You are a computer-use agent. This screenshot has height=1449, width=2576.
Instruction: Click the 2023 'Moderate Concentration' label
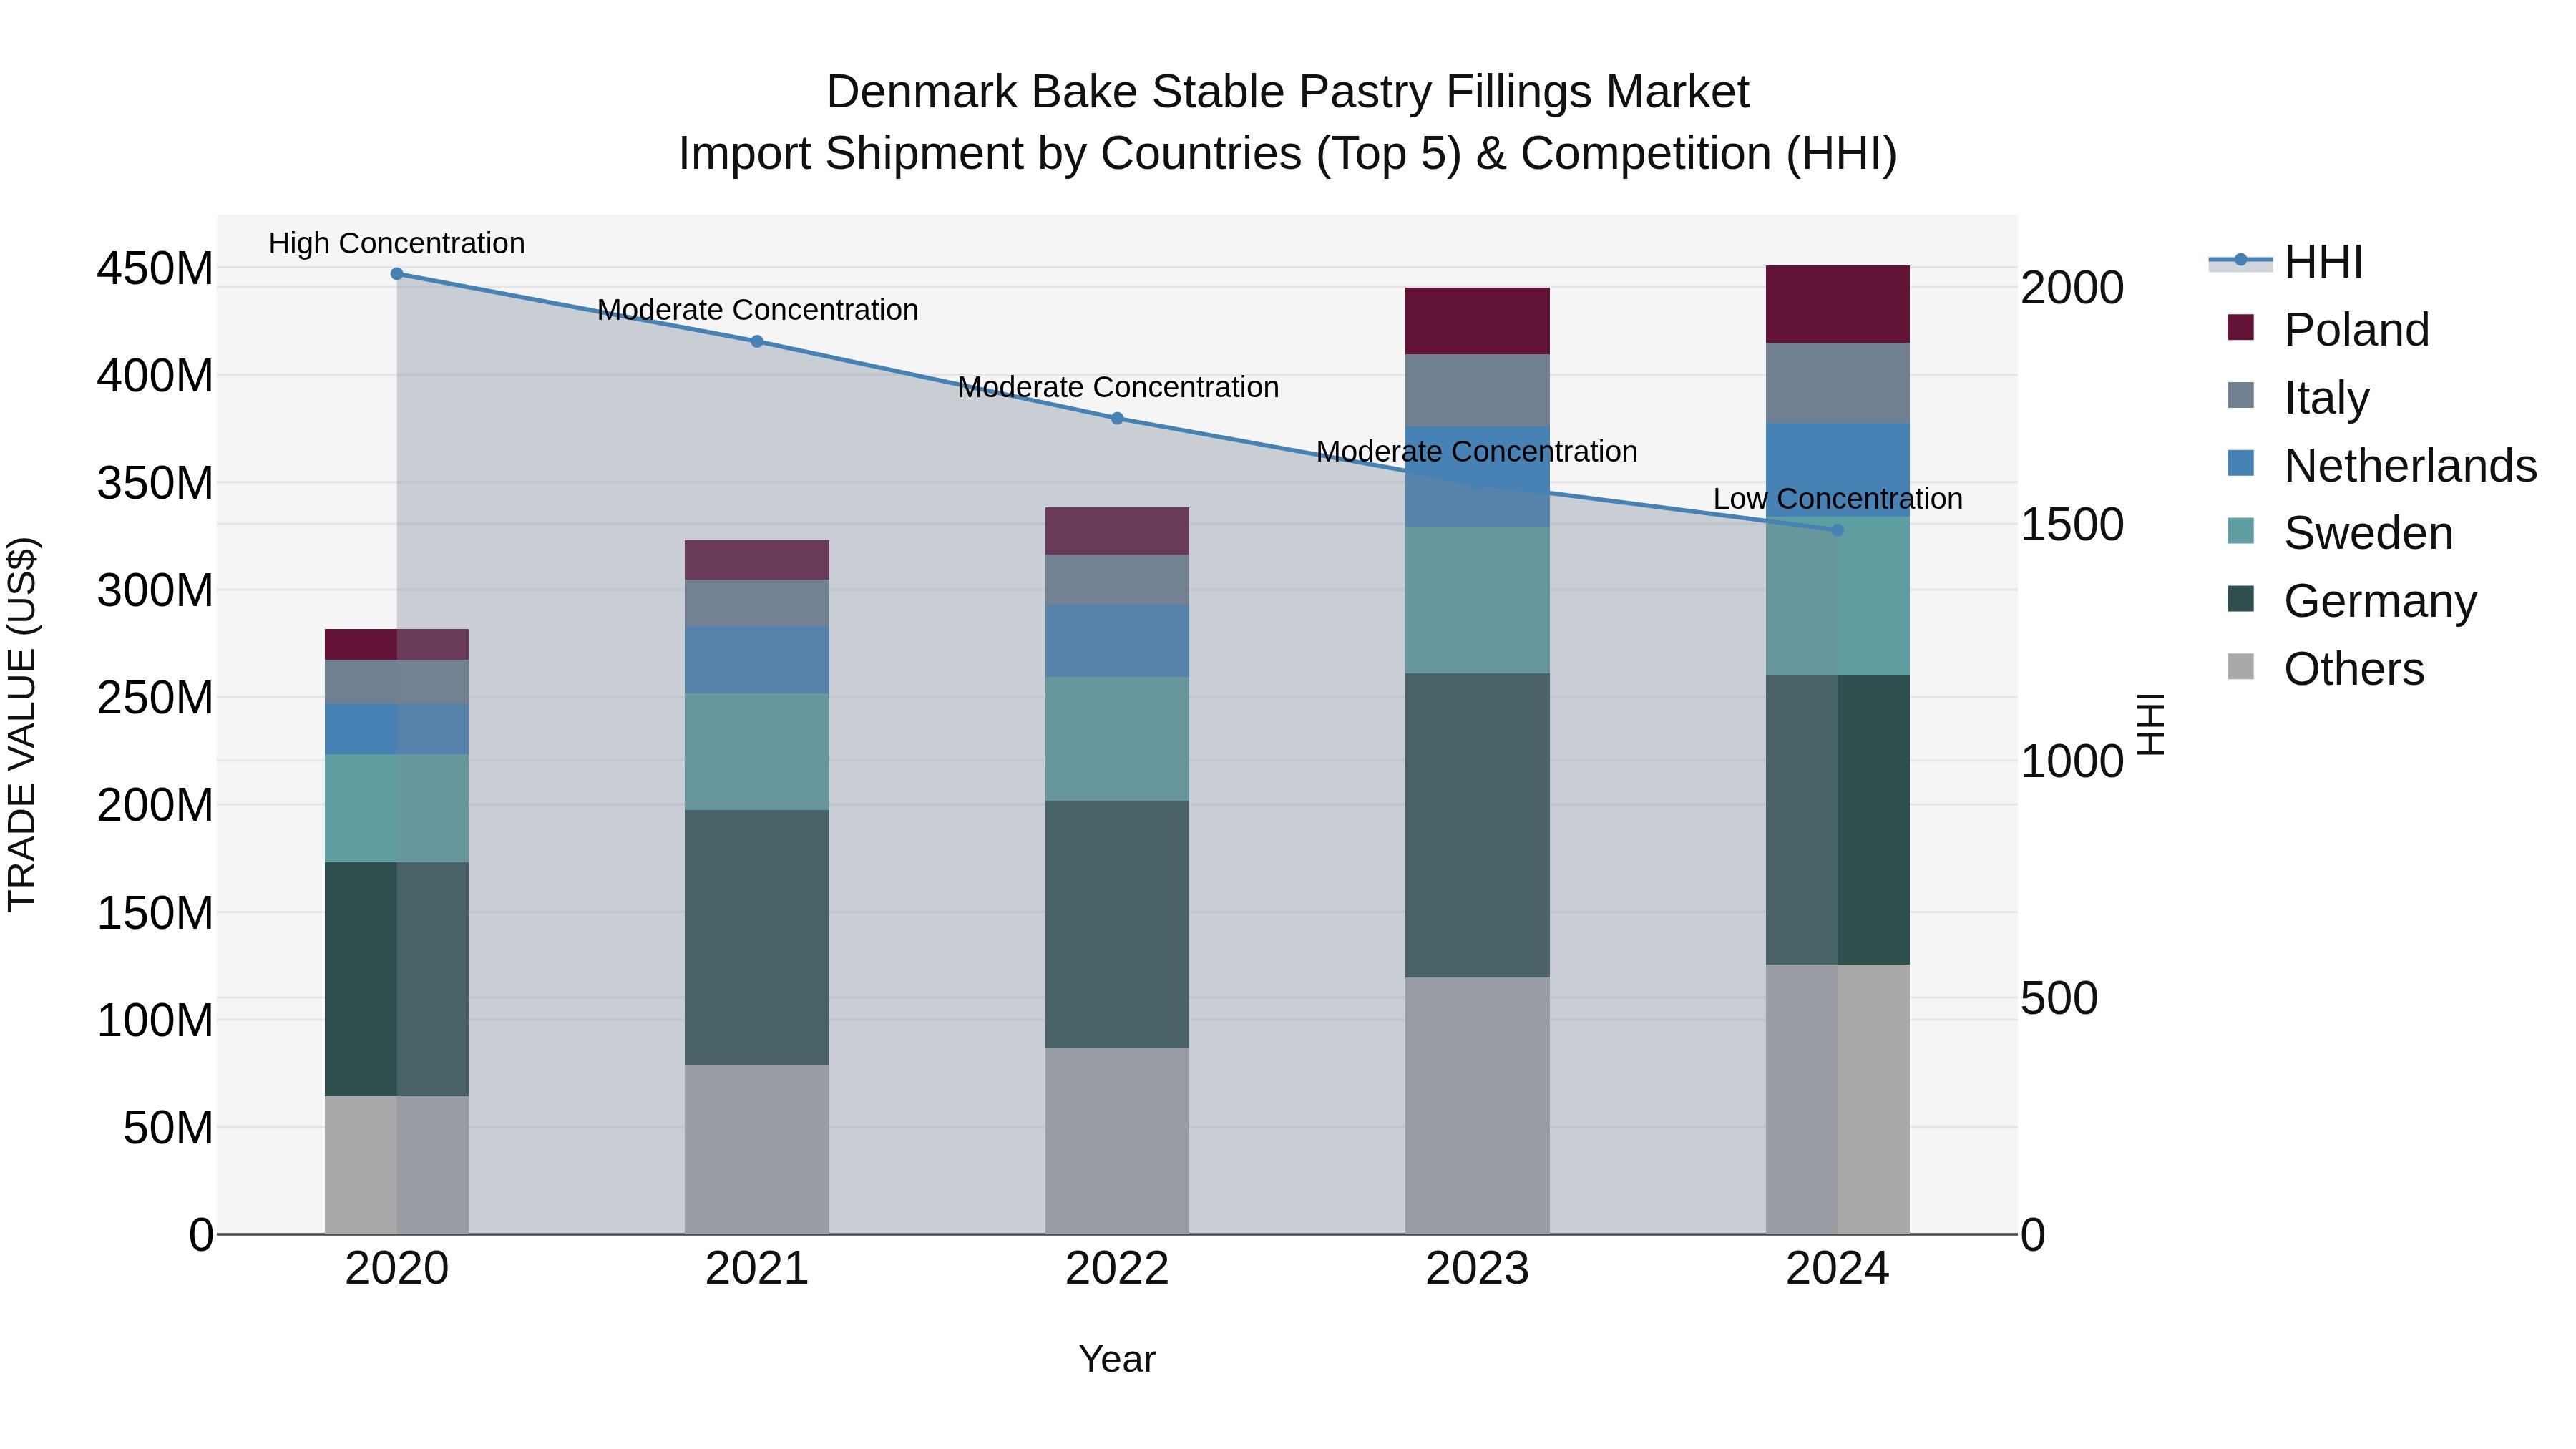click(1477, 452)
